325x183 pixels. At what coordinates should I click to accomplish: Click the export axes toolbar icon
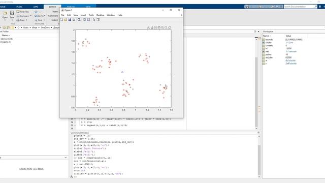click(x=152, y=27)
